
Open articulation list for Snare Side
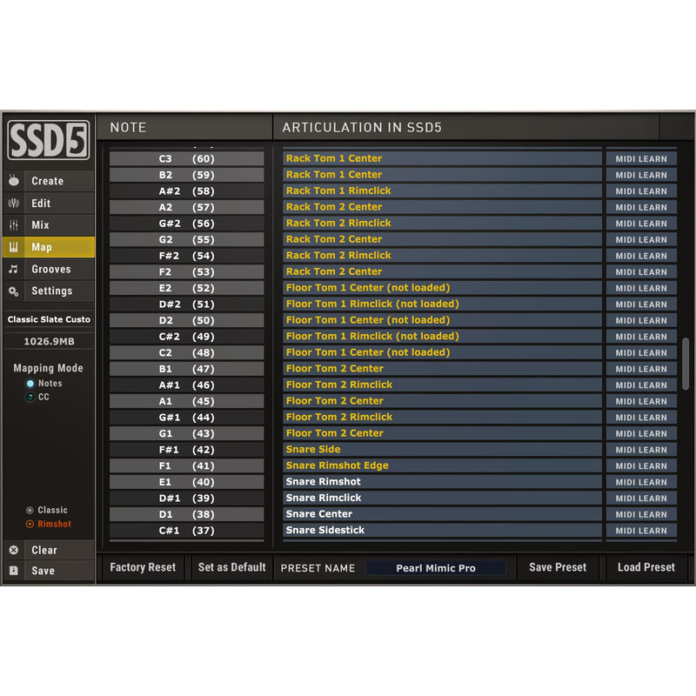pyautogui.click(x=442, y=450)
